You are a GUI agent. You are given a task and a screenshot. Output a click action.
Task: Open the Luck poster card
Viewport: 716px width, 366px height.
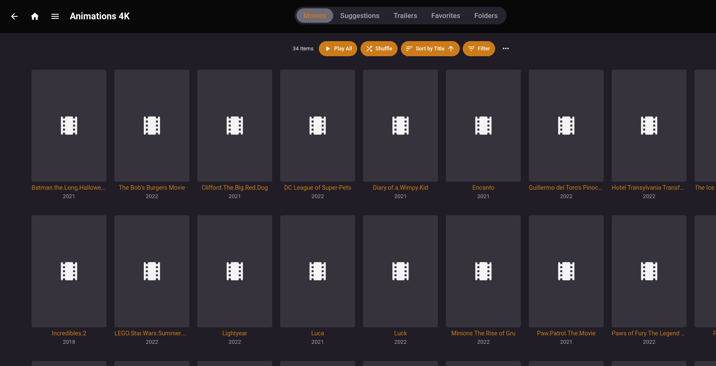click(x=400, y=271)
